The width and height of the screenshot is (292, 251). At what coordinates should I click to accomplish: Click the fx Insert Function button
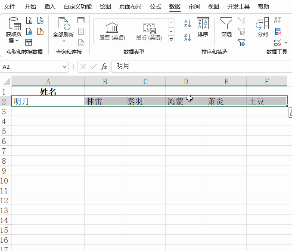(x=104, y=67)
